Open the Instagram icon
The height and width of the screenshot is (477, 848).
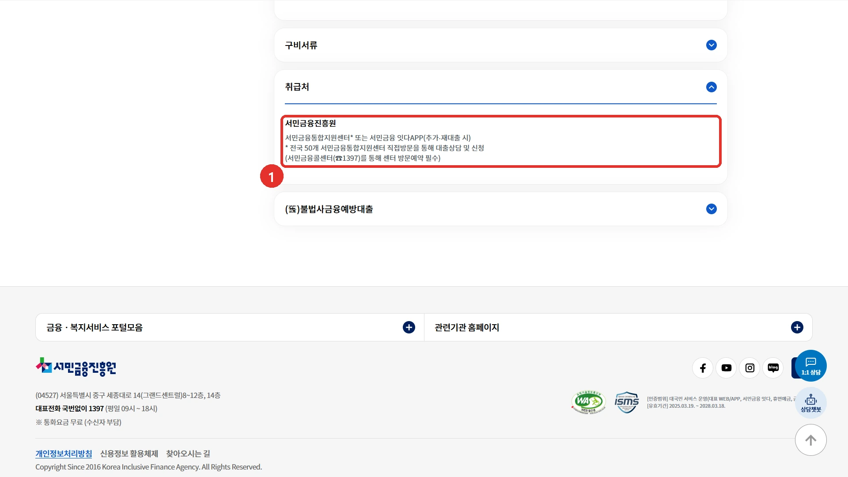[750, 368]
